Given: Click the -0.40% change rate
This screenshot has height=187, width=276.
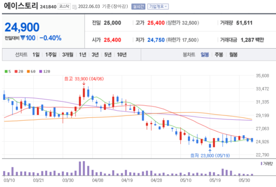Looking at the screenshot, I should coord(50,38).
